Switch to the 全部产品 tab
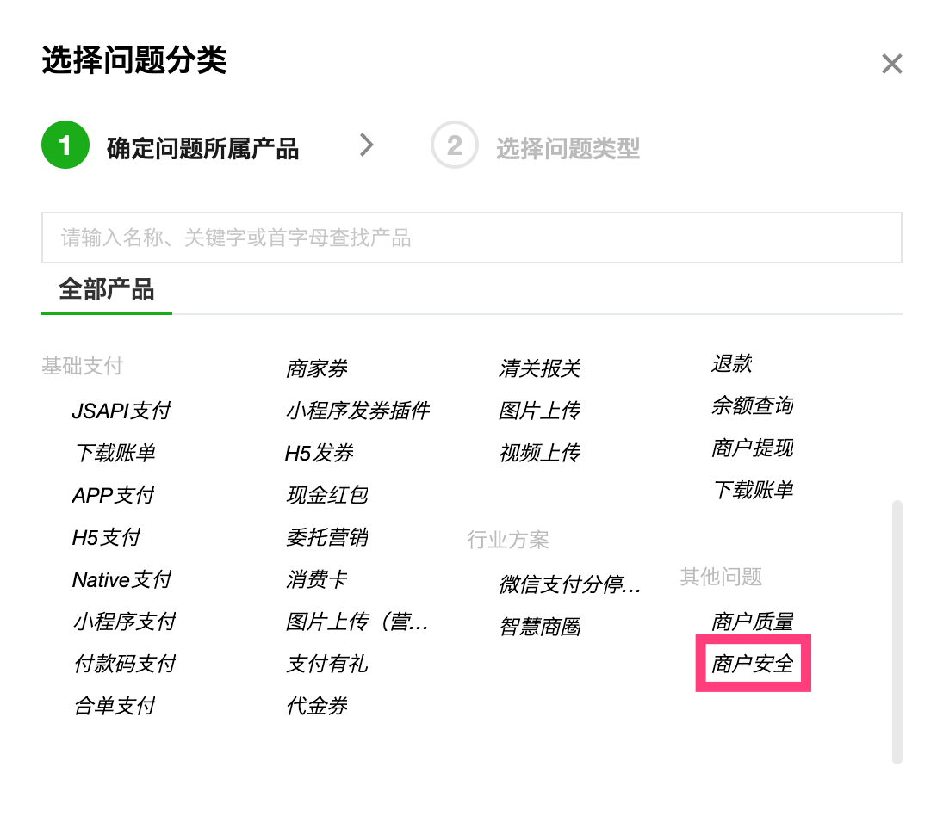The image size is (937, 835). 107,290
